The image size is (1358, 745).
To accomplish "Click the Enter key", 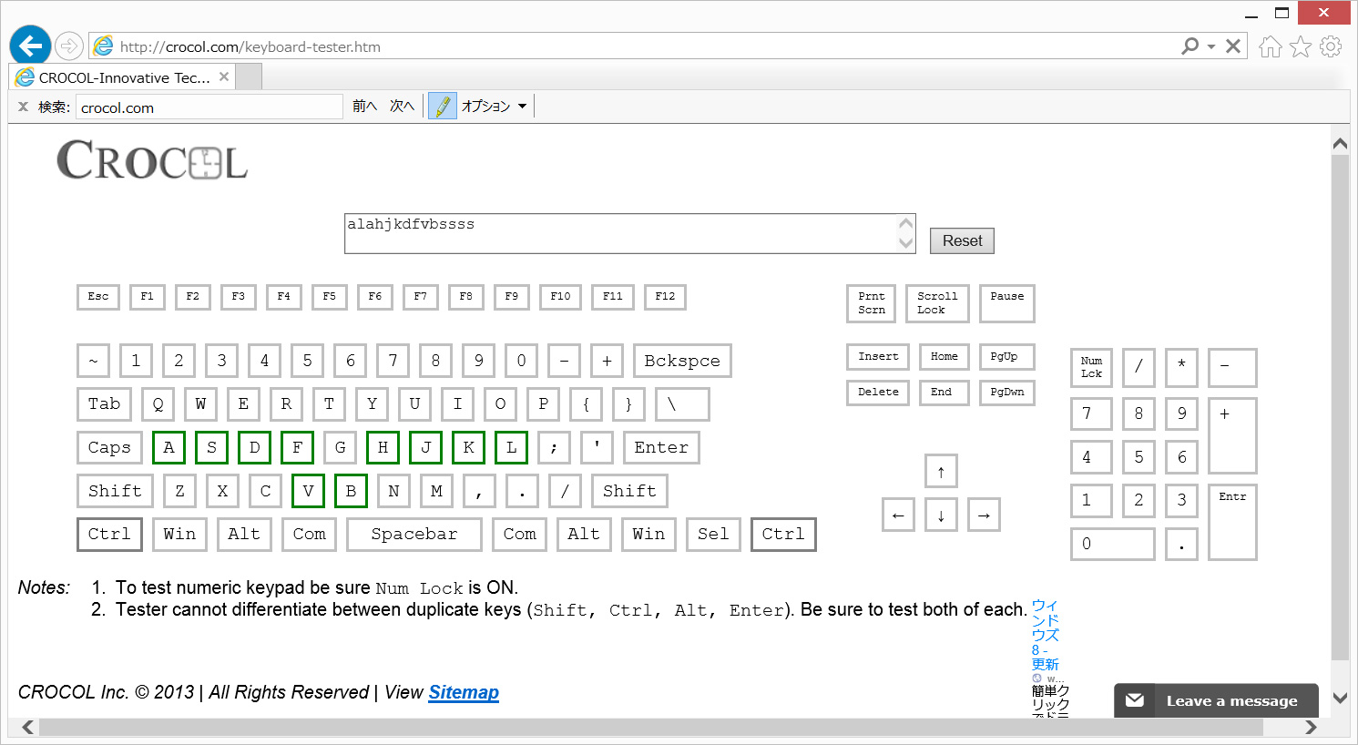I will point(661,447).
